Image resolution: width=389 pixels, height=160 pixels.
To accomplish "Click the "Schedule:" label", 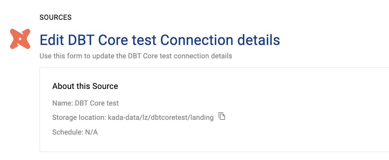I will point(67,132).
